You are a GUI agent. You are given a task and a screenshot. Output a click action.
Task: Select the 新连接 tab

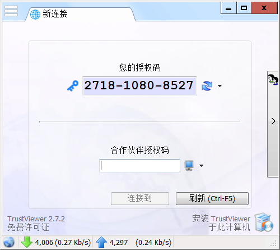pyautogui.click(x=80, y=14)
